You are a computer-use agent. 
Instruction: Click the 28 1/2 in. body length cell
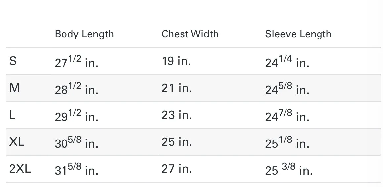[x=76, y=89]
